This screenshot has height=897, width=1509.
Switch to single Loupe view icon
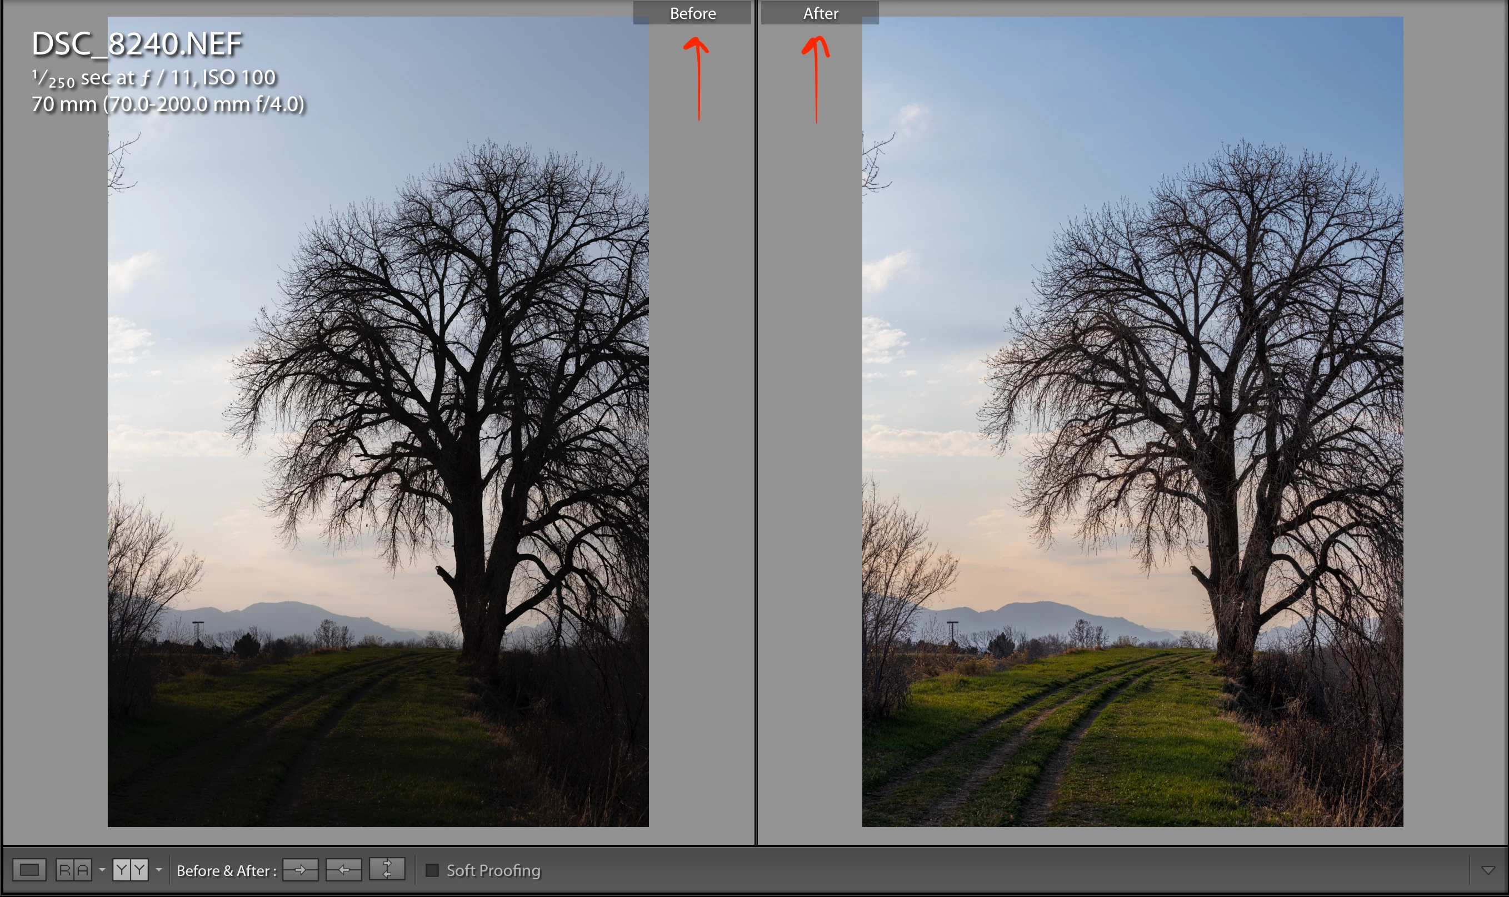29,870
